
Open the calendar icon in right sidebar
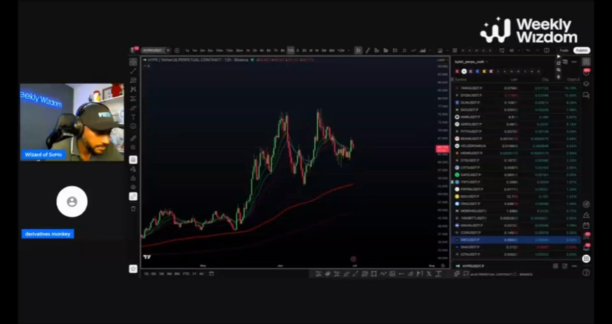point(586,225)
